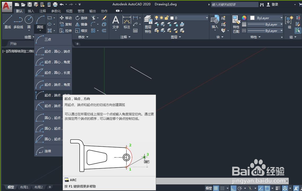Image resolution: width=302 pixels, height=191 pixels.
Task: Toggle layer 0 lightbulb on/off
Action: pos(157,18)
